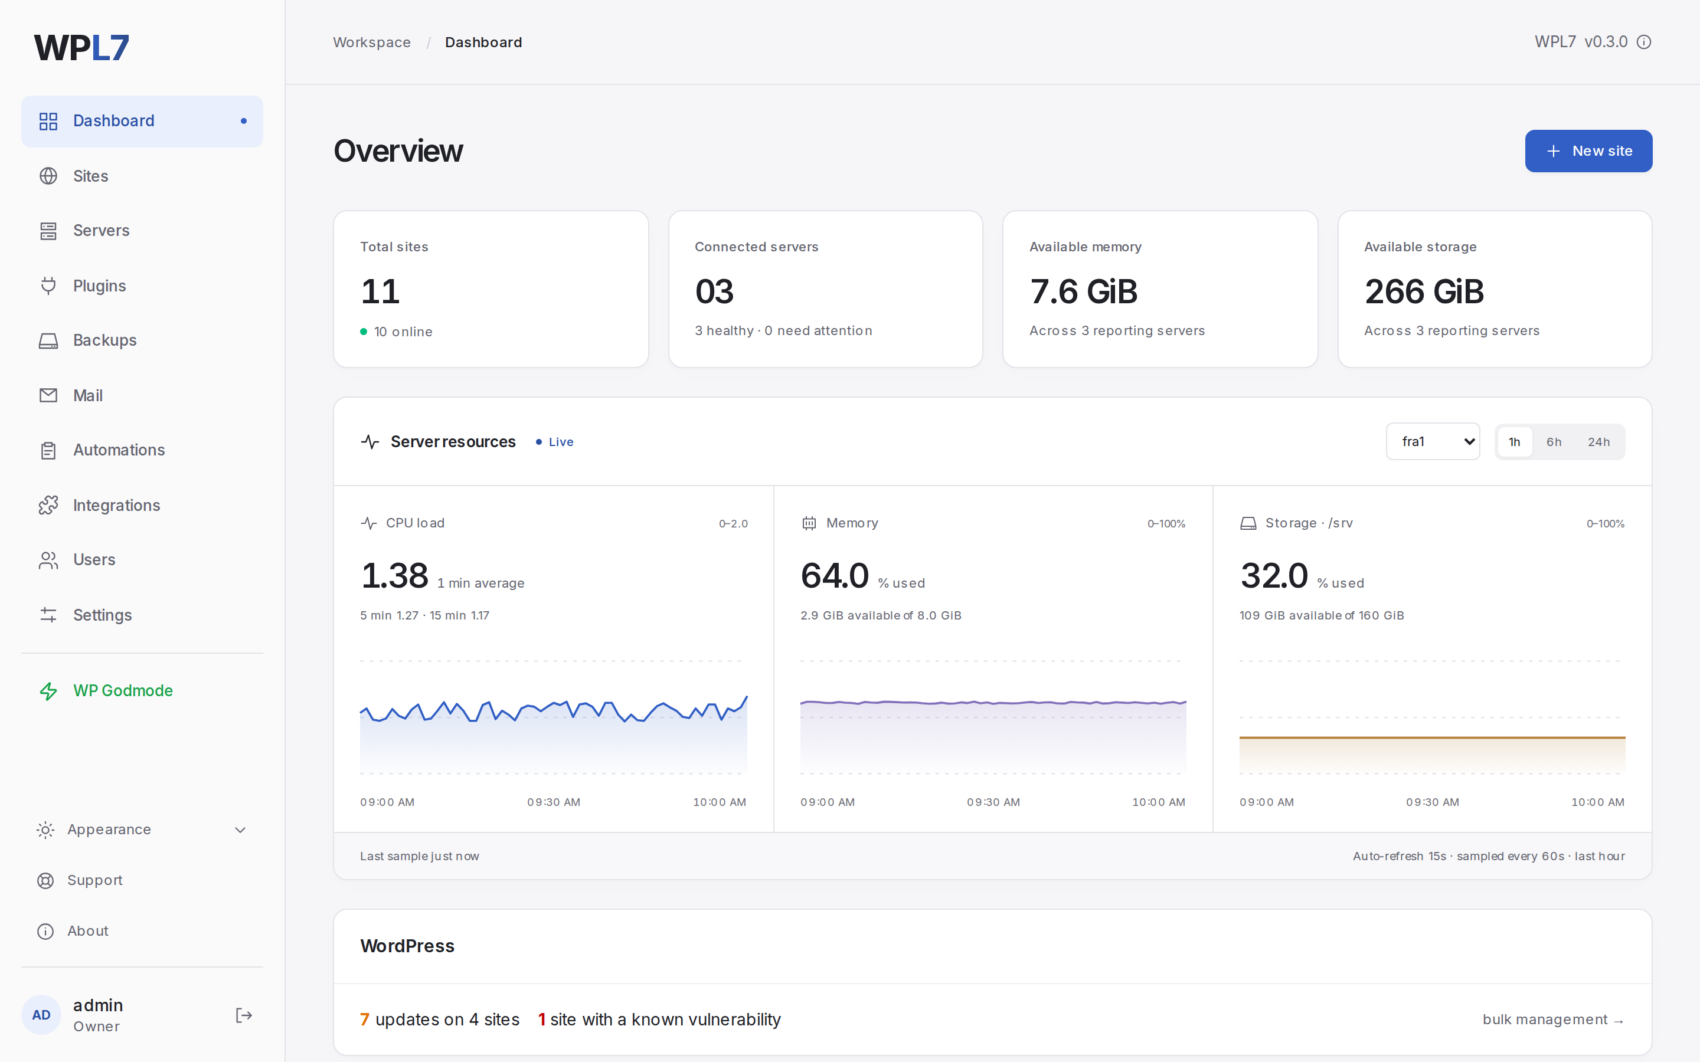The height and width of the screenshot is (1062, 1700).
Task: Click the Storage /srv orange chart
Action: click(1431, 718)
